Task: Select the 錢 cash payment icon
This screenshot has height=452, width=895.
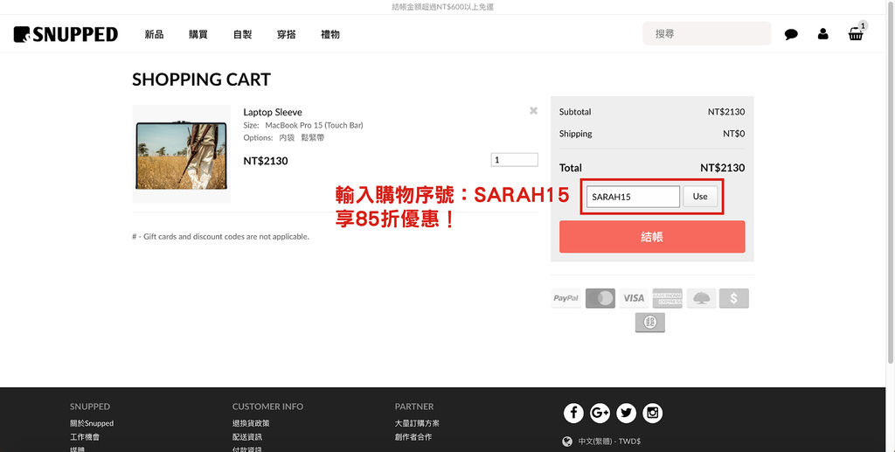Action: pos(650,323)
